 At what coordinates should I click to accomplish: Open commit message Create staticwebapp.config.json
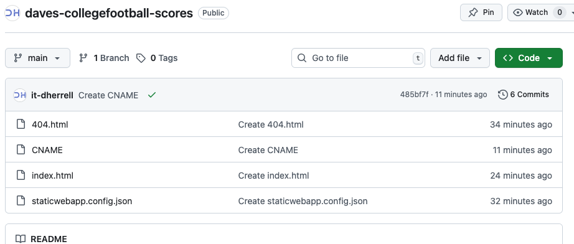pyautogui.click(x=303, y=201)
